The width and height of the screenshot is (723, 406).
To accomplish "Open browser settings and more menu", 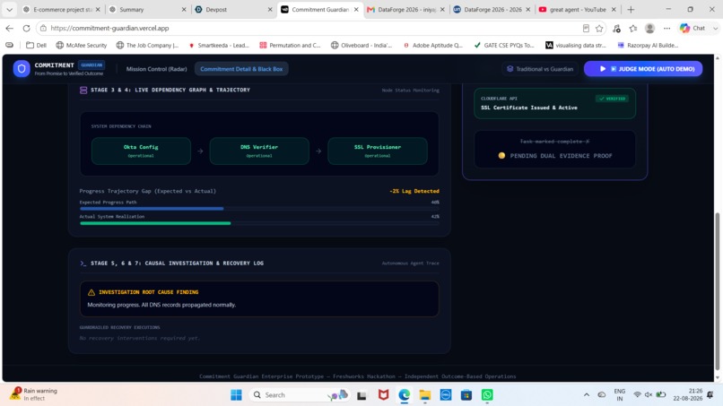I will coord(666,28).
